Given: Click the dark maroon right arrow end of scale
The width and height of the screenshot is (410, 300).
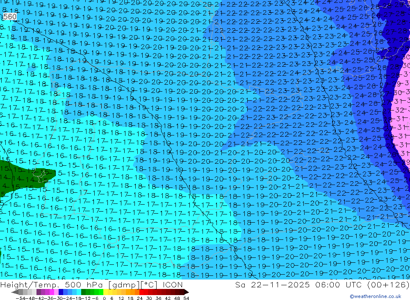Looking at the screenshot, I should [x=186, y=292].
